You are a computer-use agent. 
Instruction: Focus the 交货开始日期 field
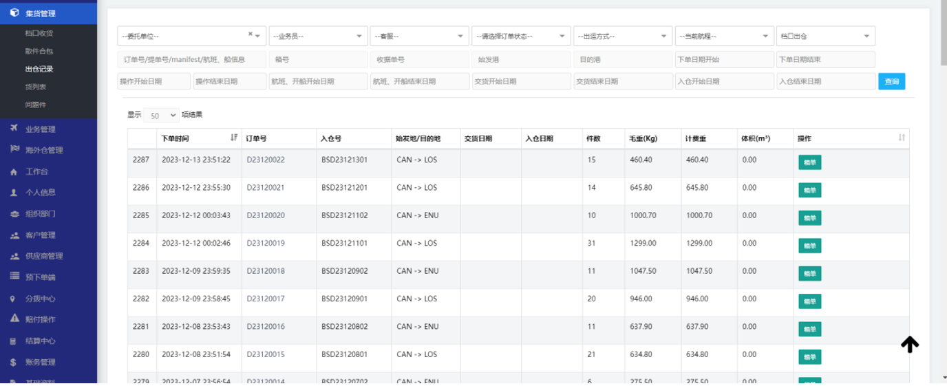coord(521,81)
